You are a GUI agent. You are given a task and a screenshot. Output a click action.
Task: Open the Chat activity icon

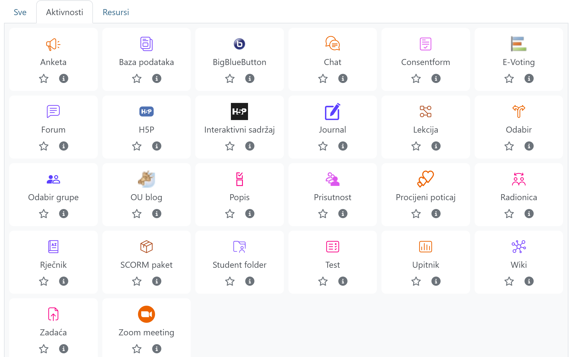332,44
